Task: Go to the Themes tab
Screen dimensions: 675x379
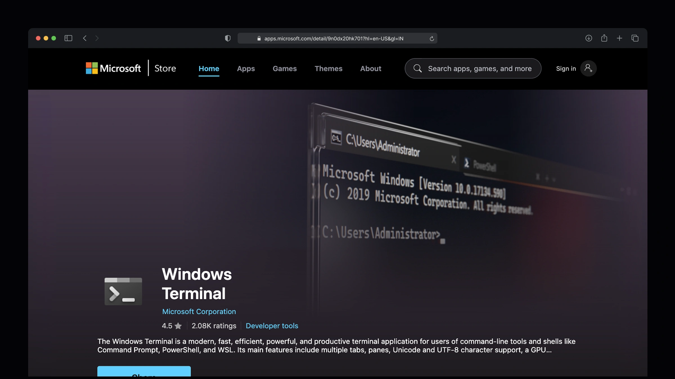Action: point(328,69)
